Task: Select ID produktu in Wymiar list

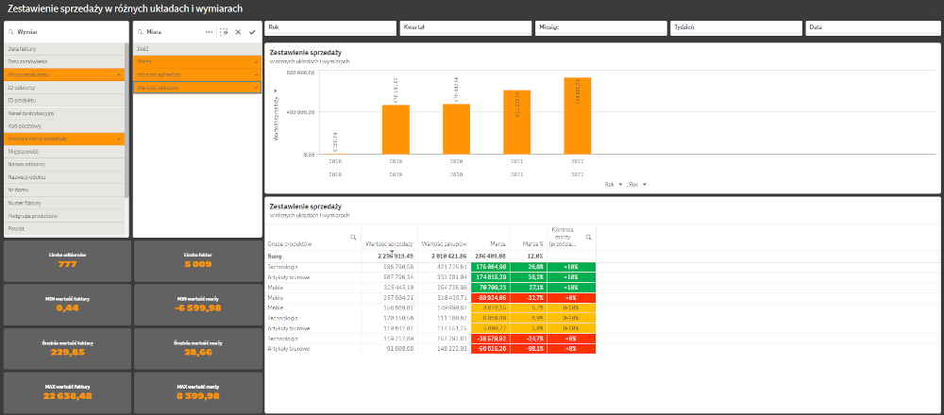Action: tap(64, 100)
